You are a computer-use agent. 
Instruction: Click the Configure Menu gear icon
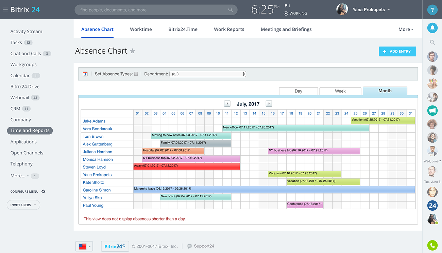(x=43, y=192)
